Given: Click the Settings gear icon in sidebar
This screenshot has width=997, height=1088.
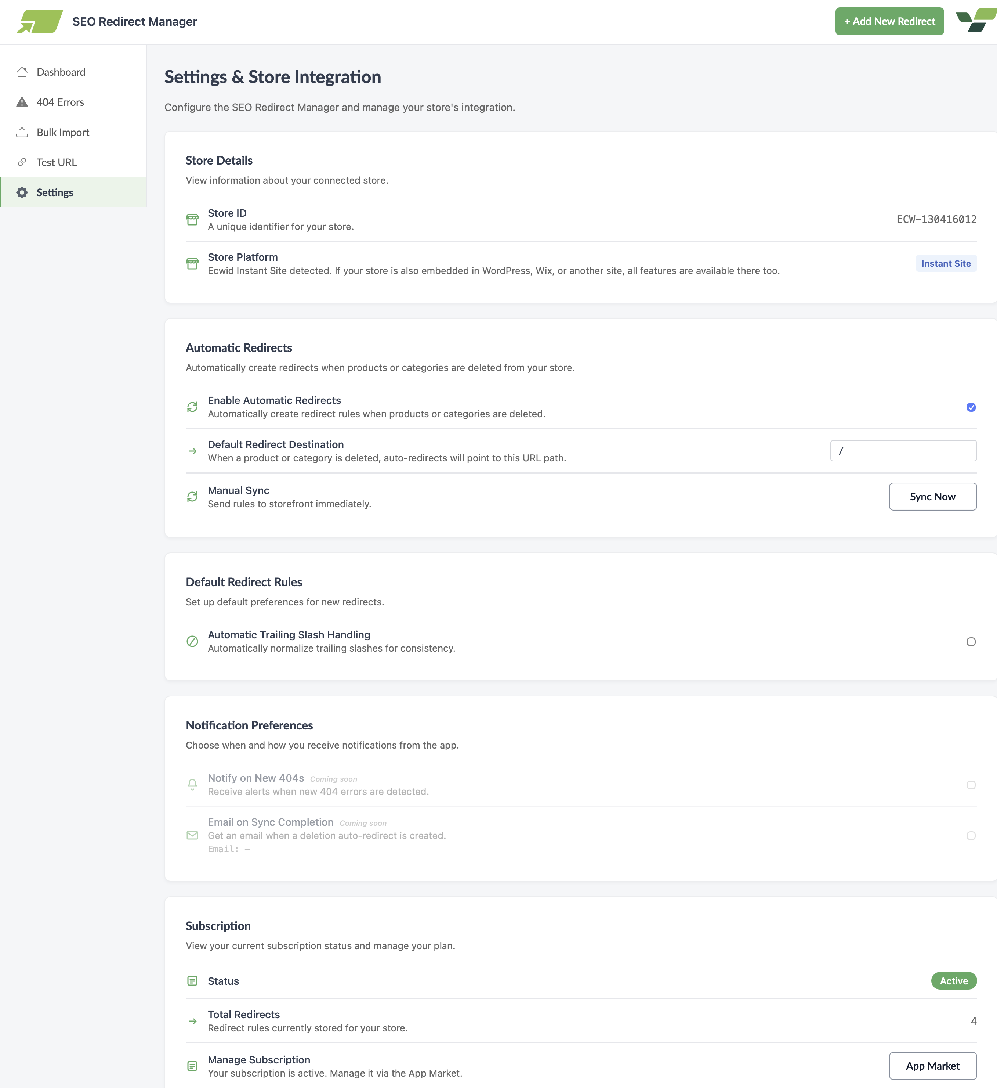Looking at the screenshot, I should [22, 193].
